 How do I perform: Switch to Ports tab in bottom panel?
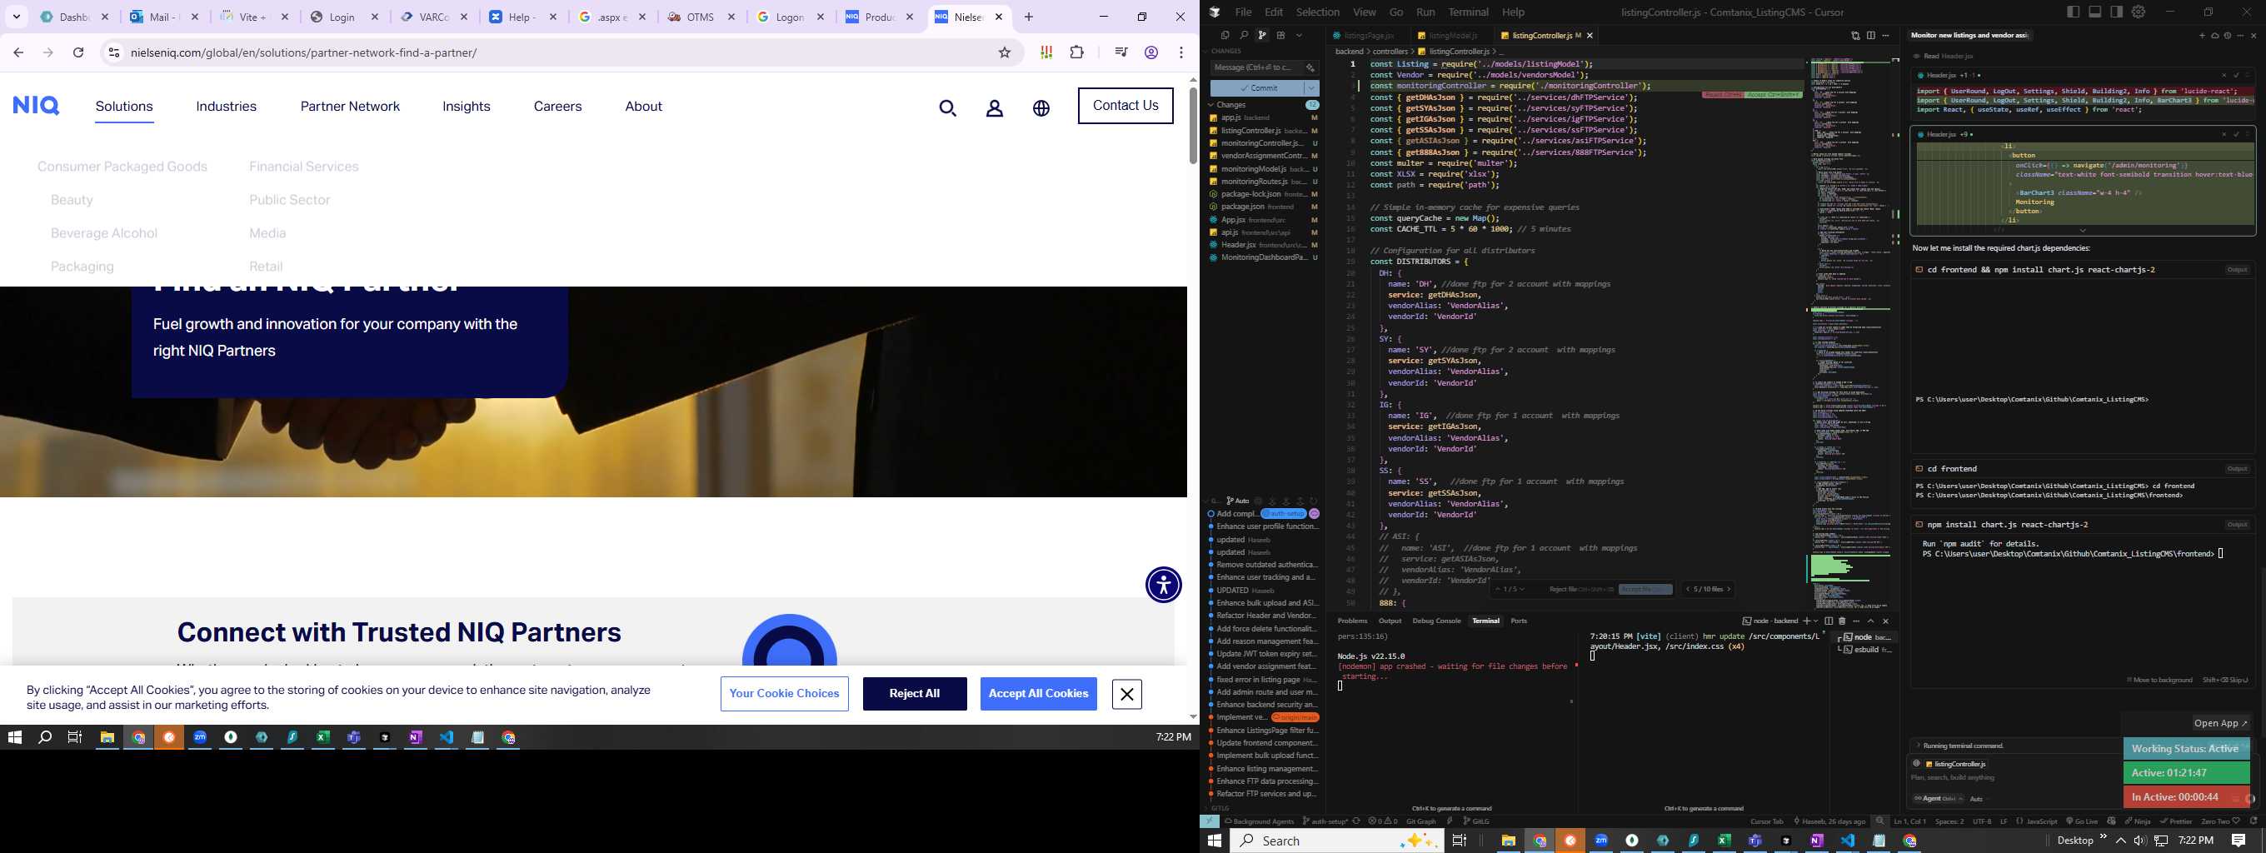1520,621
